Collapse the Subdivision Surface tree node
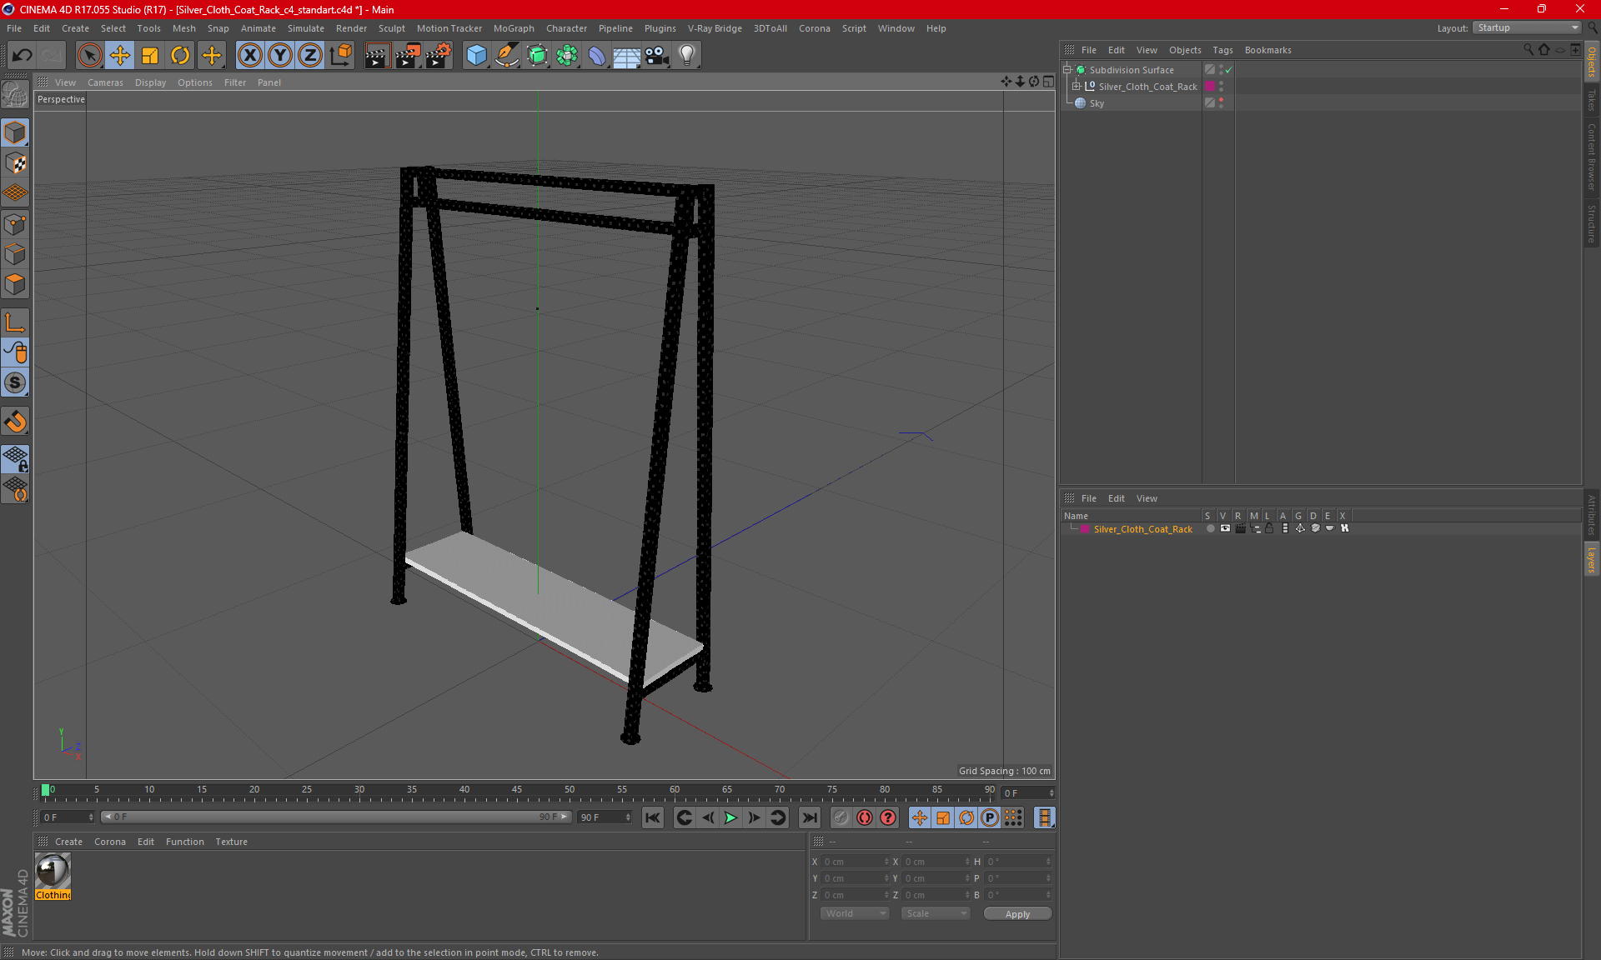 pos(1066,70)
